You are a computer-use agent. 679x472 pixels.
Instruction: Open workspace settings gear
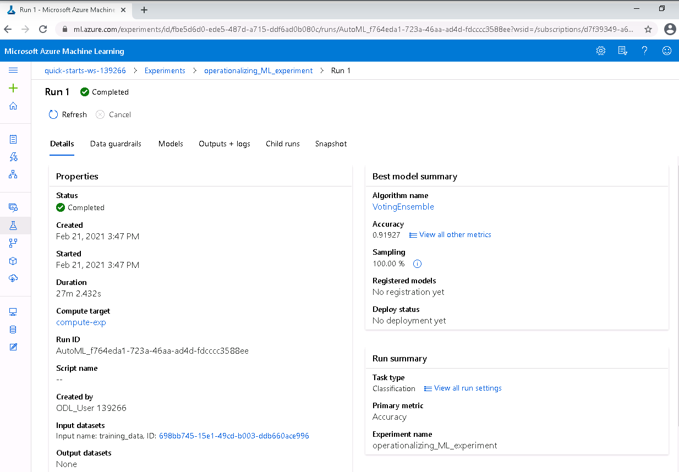(x=600, y=50)
